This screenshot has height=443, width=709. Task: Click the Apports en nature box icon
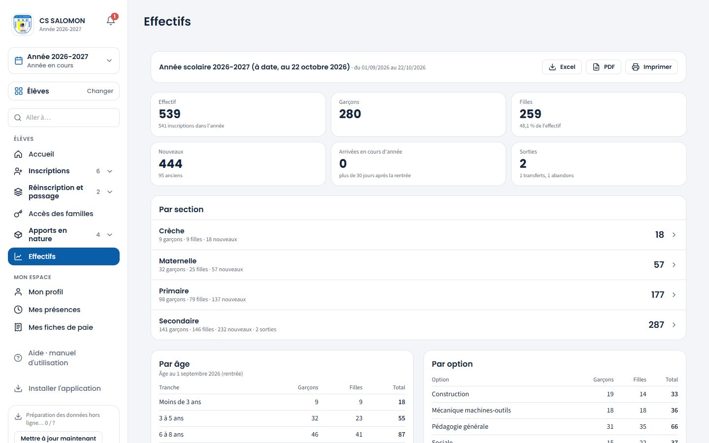click(18, 235)
